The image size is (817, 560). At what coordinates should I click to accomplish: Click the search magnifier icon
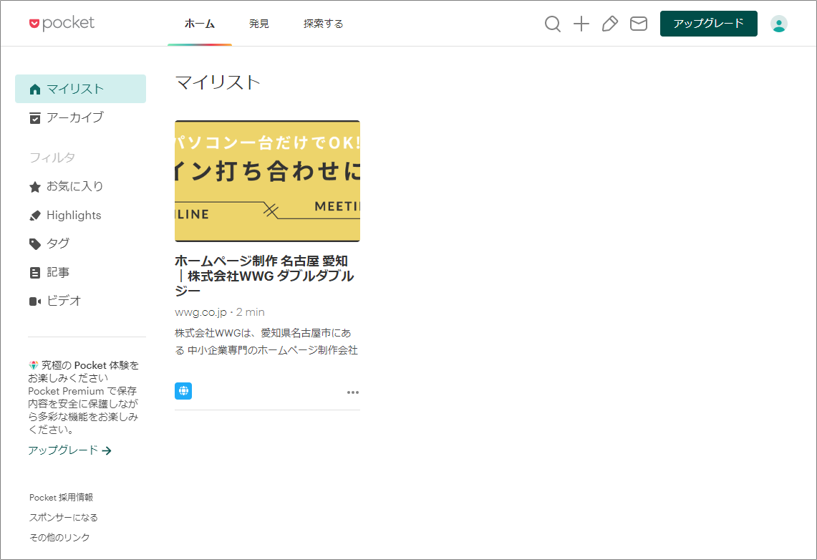coord(552,24)
